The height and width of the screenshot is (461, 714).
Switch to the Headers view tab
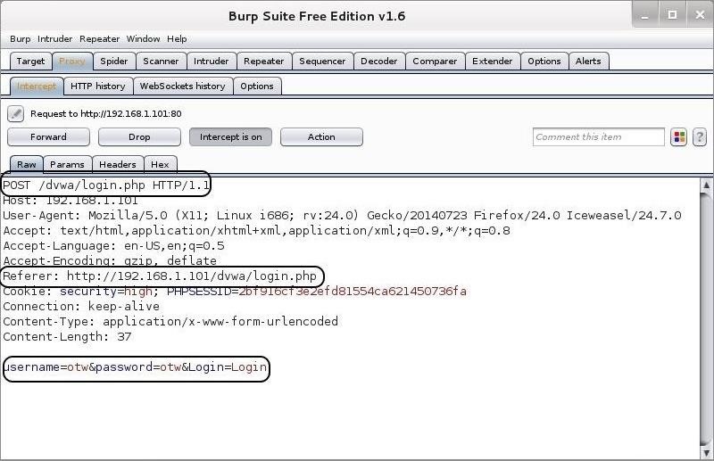(118, 164)
